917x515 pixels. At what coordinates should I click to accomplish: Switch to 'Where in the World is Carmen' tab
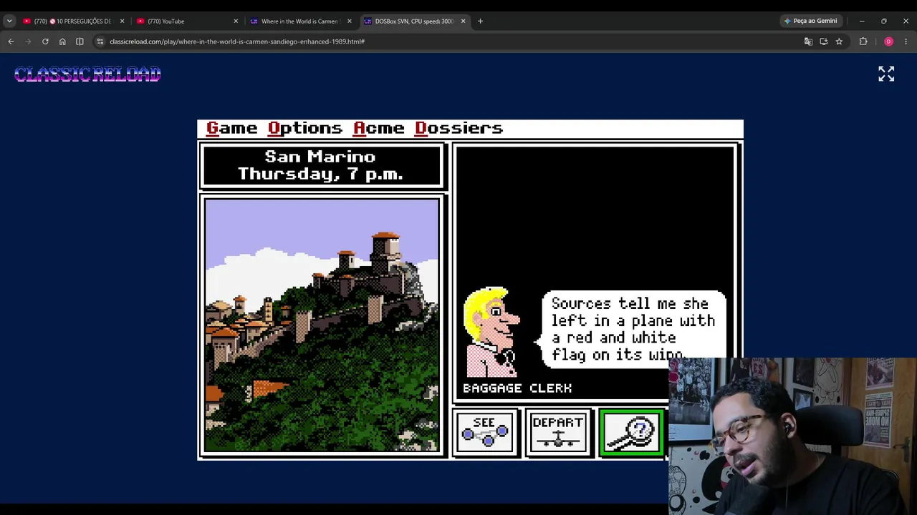click(x=299, y=21)
